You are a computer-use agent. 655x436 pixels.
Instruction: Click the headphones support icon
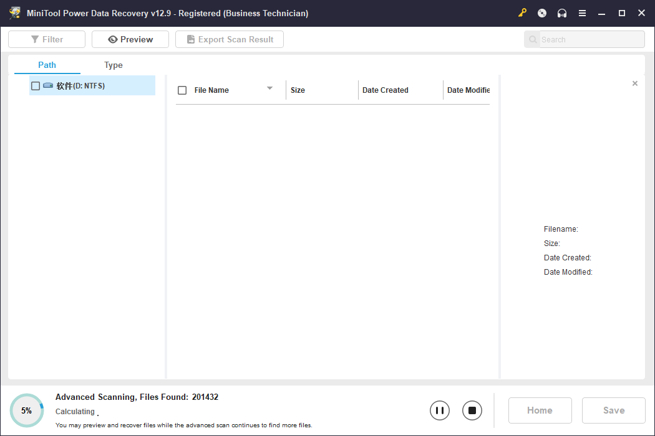click(562, 13)
